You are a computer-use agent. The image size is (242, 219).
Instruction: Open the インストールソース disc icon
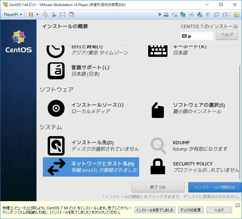(x=56, y=108)
